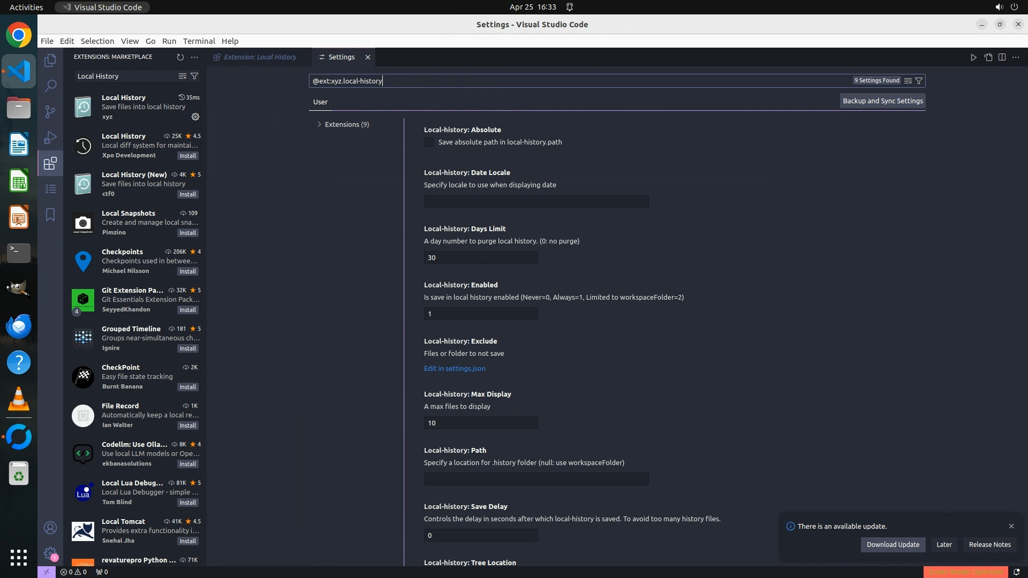
Task: Click Edit in settings.json link
Action: click(455, 368)
